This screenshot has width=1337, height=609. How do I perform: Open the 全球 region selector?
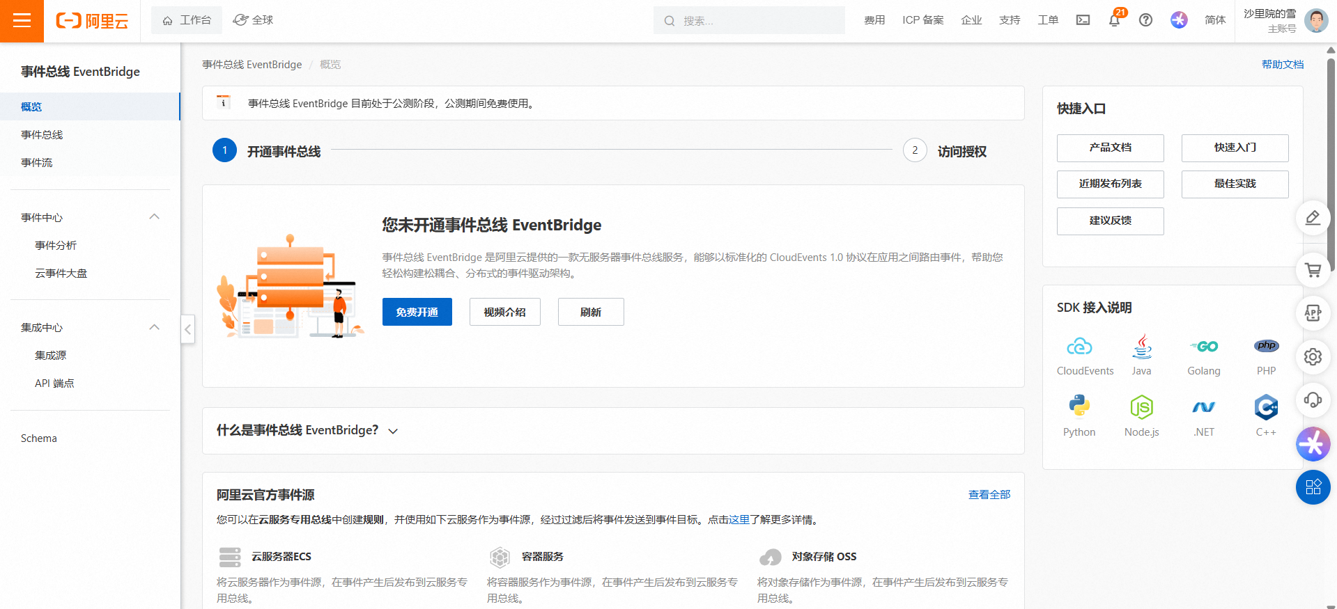[x=253, y=20]
